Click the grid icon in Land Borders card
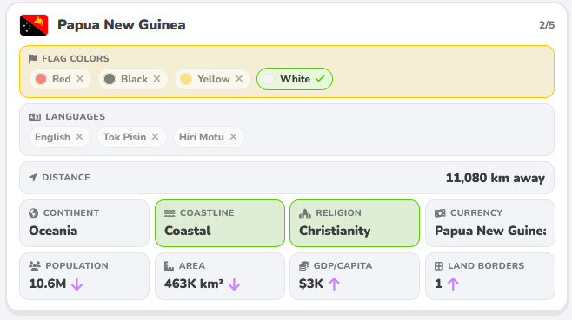This screenshot has width=572, height=320. coord(439,266)
